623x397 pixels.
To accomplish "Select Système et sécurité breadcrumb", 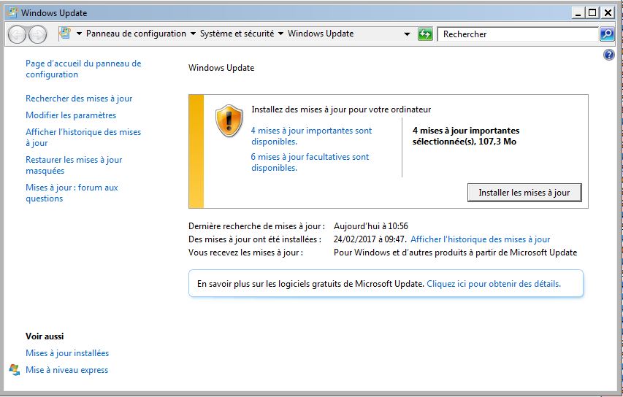I will coord(237,34).
